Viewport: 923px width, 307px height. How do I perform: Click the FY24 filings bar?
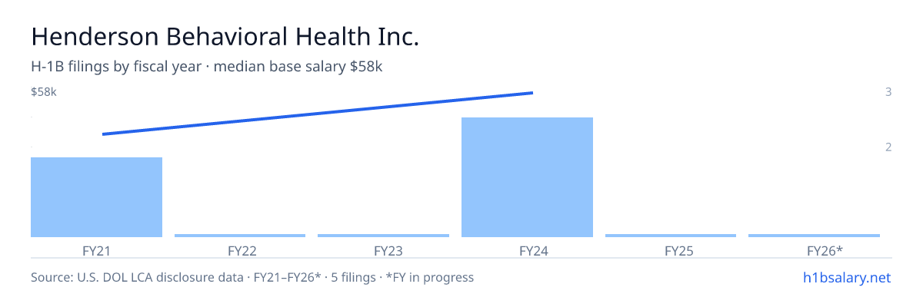point(527,177)
